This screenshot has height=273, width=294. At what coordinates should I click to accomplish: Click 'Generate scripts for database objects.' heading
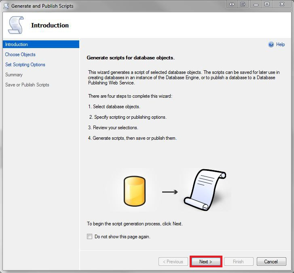[131, 58]
